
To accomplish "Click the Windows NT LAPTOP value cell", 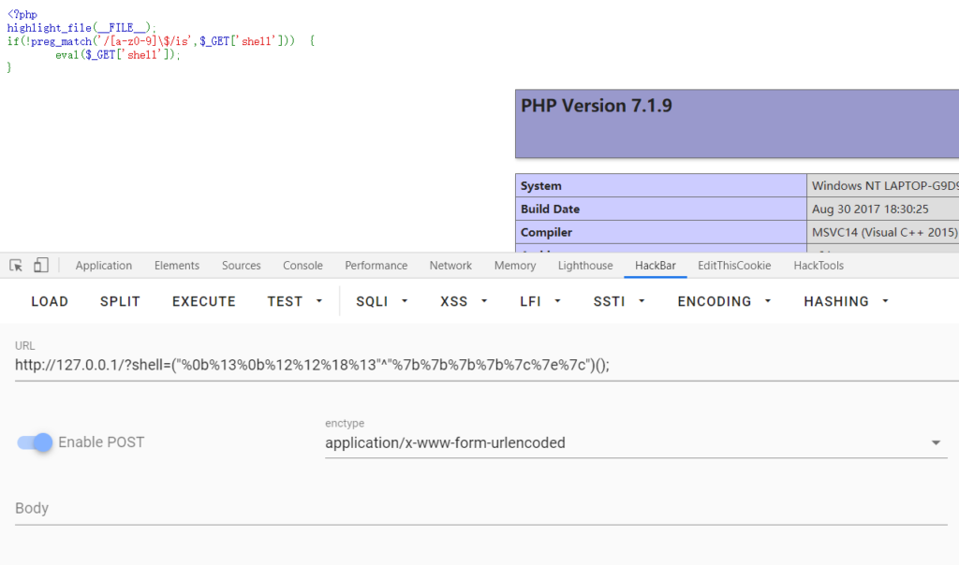I will (884, 186).
